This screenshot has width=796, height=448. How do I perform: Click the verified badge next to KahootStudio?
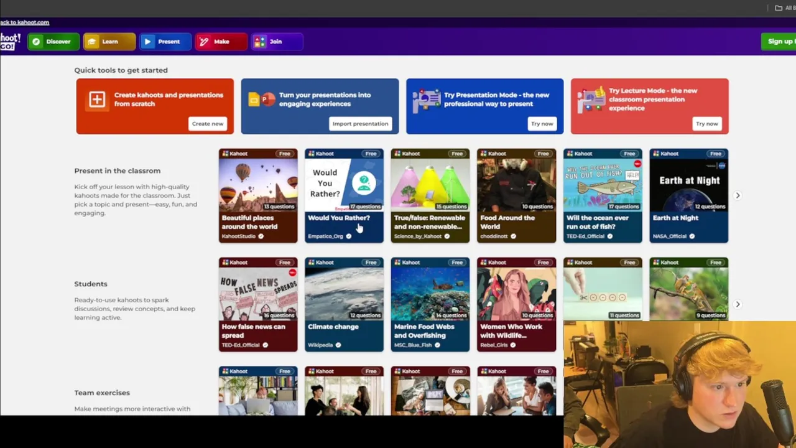click(261, 236)
